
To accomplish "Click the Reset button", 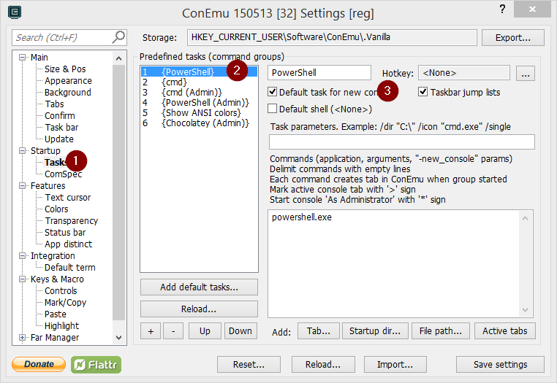I will click(249, 365).
